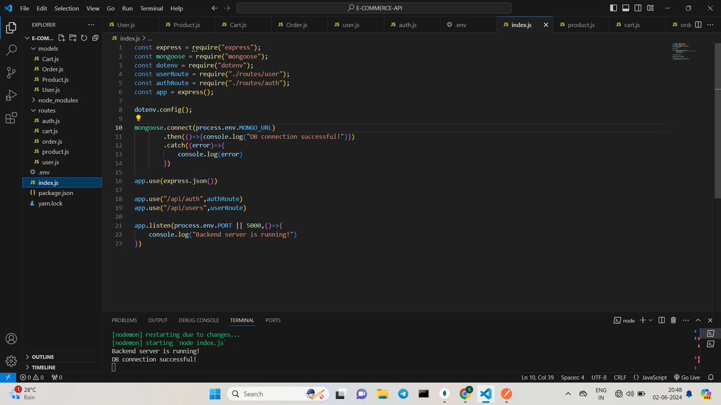The width and height of the screenshot is (721, 405).
Task: Toggle the secondary side bar layout
Action: pyautogui.click(x=638, y=8)
